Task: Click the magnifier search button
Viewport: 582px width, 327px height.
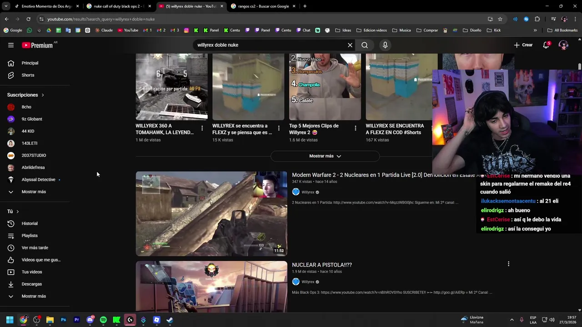Action: (x=365, y=45)
